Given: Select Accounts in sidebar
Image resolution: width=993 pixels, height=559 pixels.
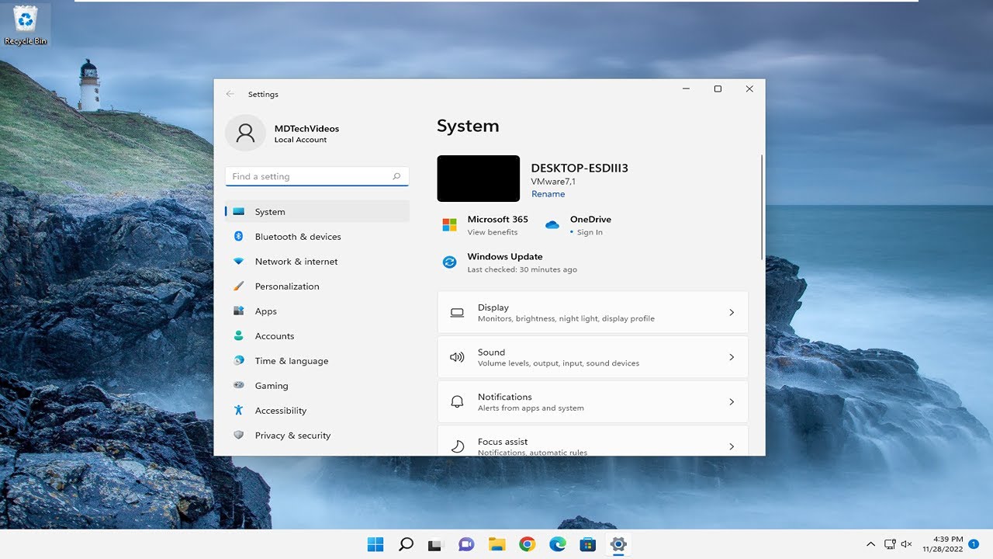Looking at the screenshot, I should click(317, 335).
